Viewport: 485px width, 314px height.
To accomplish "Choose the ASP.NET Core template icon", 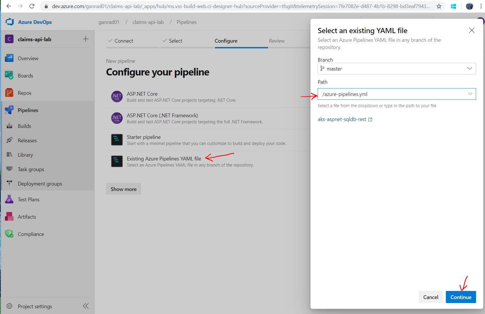I will coord(117,97).
